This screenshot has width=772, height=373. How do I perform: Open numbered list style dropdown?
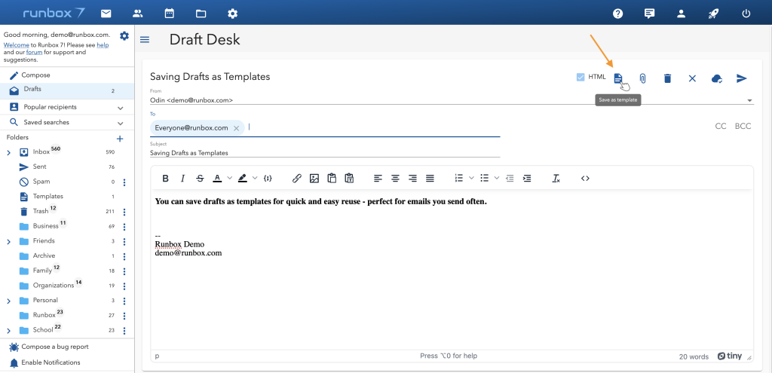pos(471,179)
